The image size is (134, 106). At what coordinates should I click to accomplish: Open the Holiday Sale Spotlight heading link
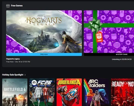[x=13, y=75]
